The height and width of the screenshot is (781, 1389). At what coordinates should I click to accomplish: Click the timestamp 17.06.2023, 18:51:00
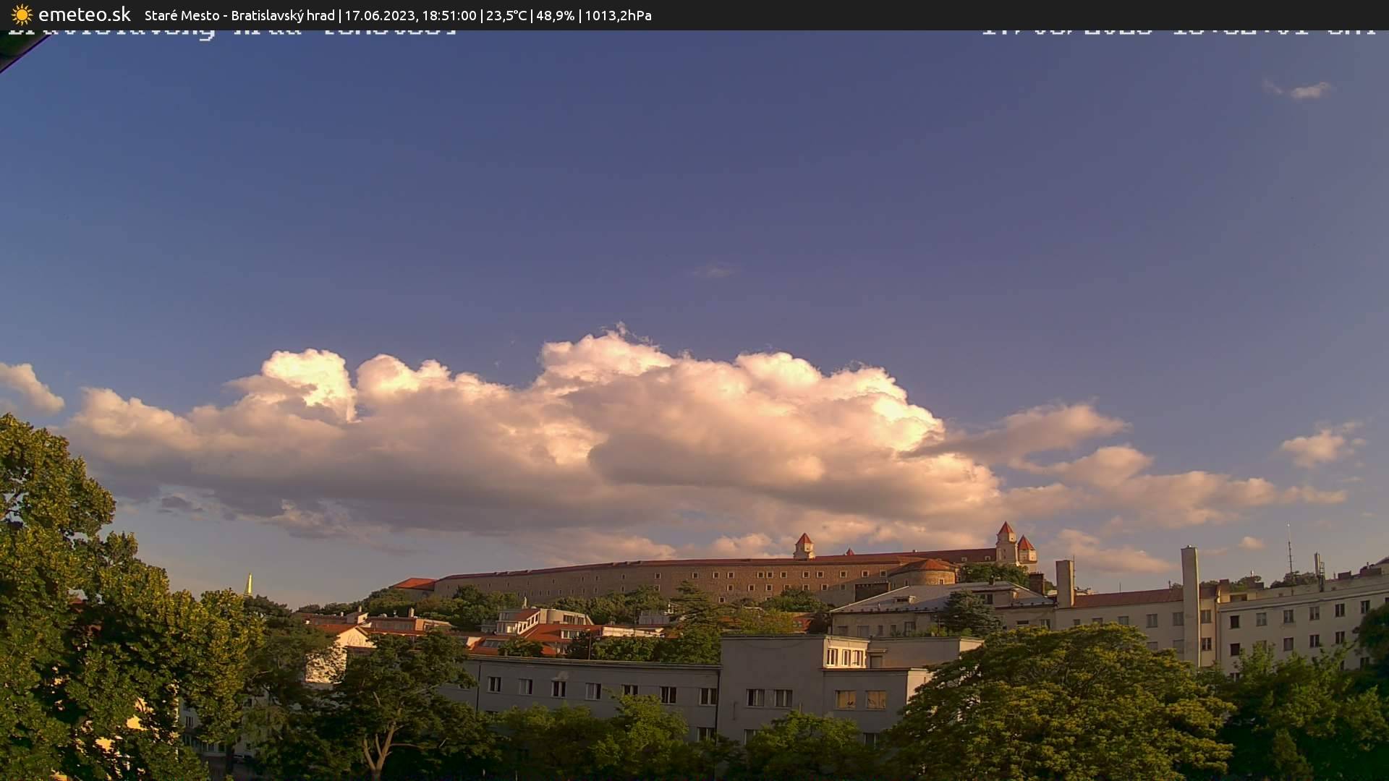coord(410,15)
